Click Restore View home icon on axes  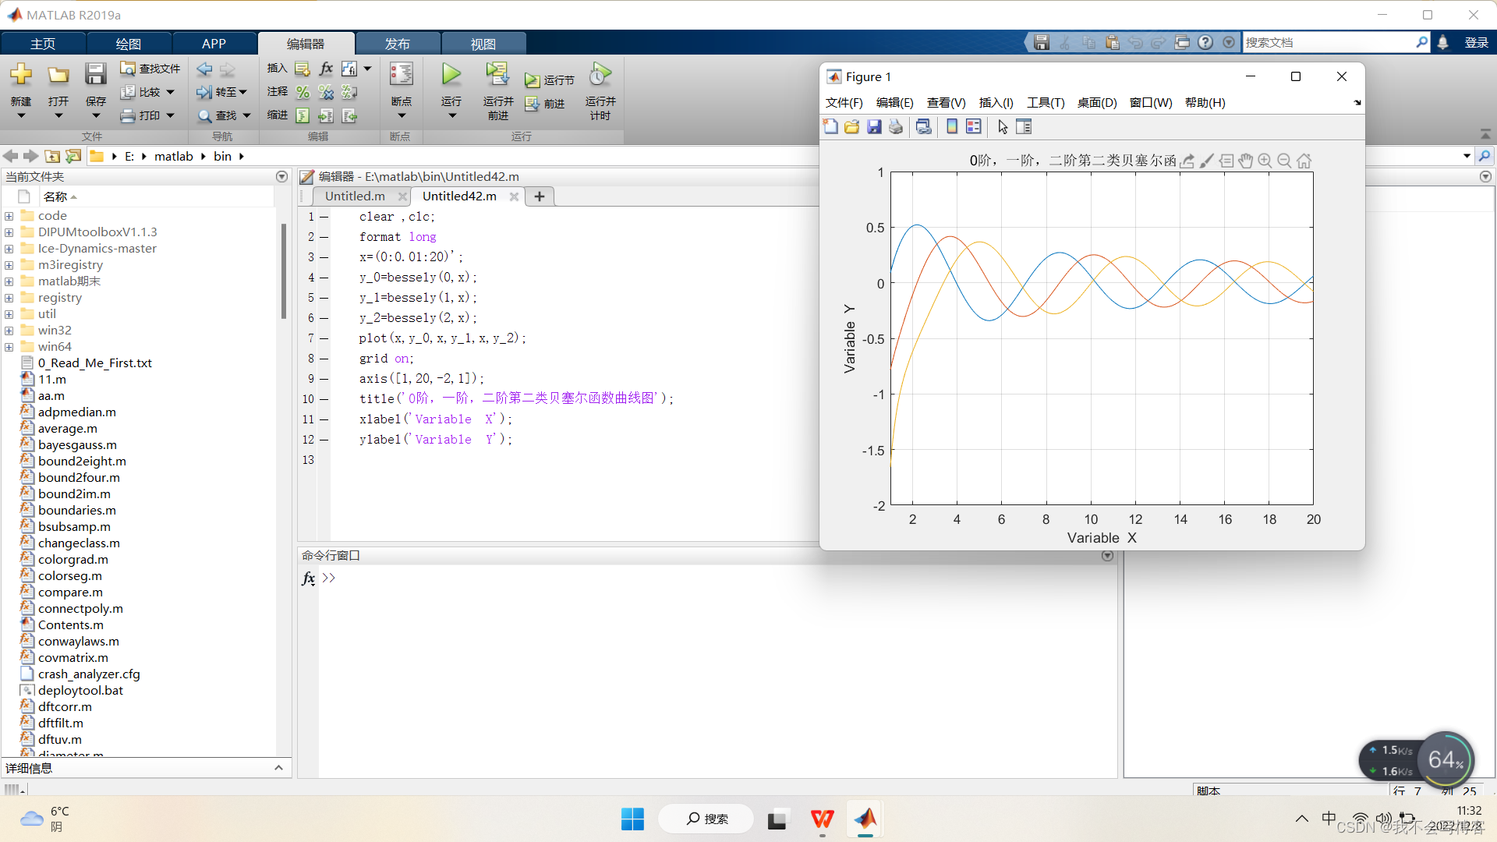tap(1304, 161)
